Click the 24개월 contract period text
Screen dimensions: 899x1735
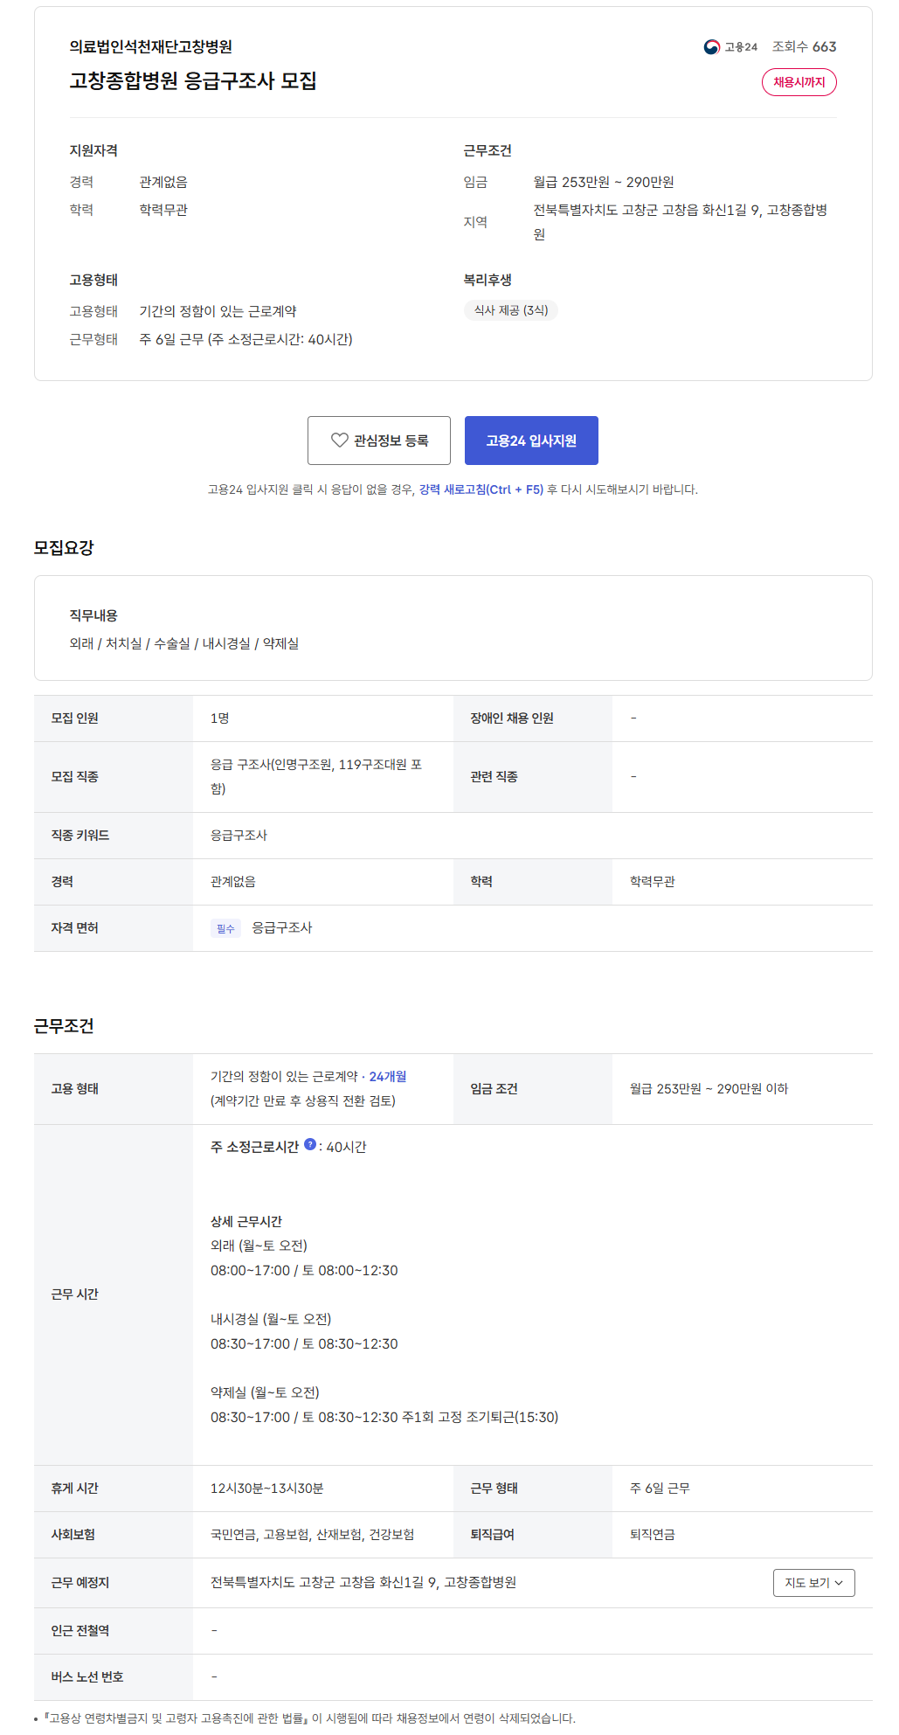tap(388, 1077)
